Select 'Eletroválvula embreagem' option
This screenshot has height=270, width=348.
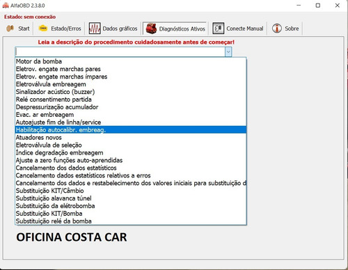click(131, 84)
